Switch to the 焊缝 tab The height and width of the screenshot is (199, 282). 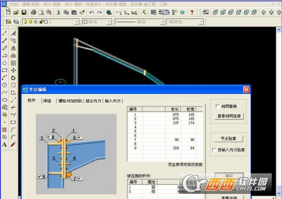(x=47, y=101)
